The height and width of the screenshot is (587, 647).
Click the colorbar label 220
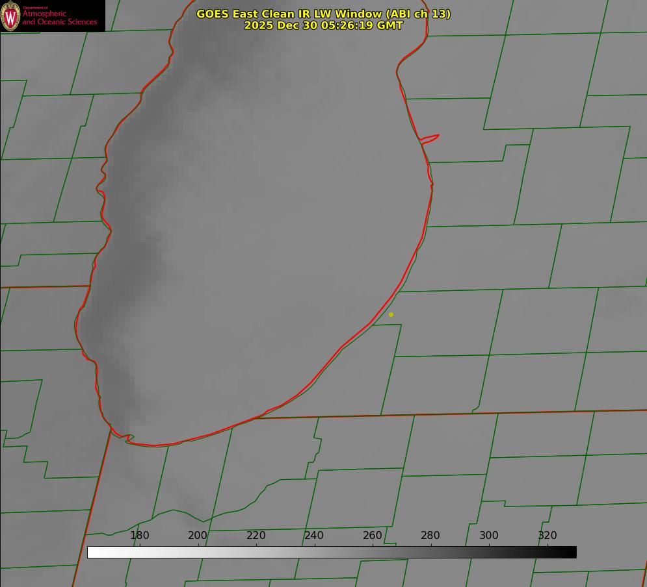click(256, 535)
